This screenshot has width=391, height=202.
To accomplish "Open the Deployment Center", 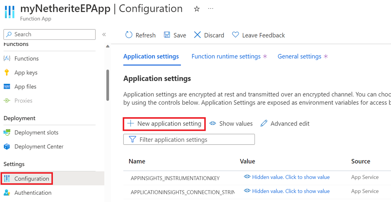I will [39, 146].
